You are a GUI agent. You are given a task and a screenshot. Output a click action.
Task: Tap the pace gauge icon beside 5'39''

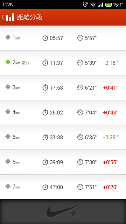80,63
